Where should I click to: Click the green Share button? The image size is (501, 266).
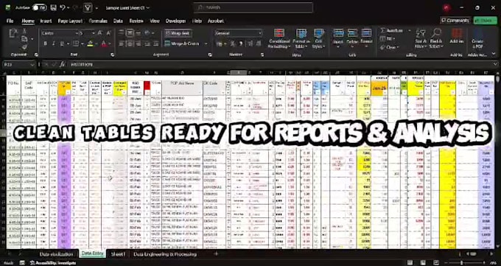[485, 21]
